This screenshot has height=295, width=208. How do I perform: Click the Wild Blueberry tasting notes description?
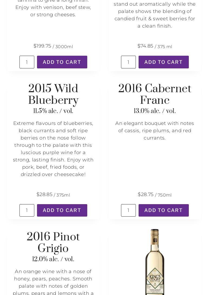tap(53, 149)
